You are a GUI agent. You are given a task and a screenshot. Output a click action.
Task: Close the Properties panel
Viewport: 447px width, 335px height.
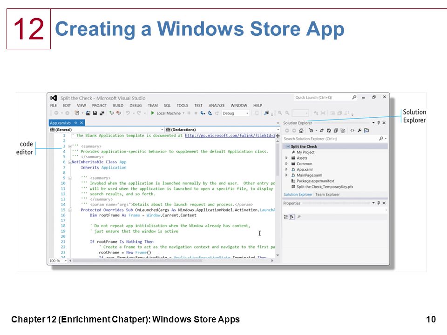(x=384, y=203)
